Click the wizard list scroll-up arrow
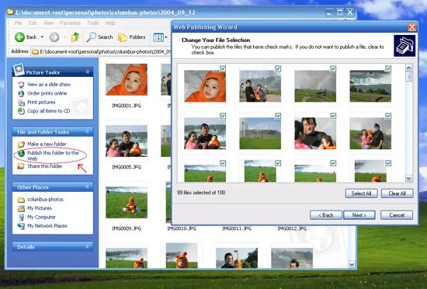 pyautogui.click(x=408, y=68)
